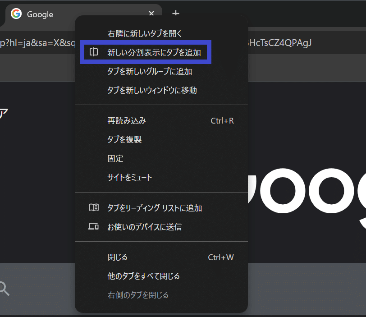Screen dimensions: 366x317
Task: Click the split view icon in the highlighted menu entry
Action: [93, 52]
